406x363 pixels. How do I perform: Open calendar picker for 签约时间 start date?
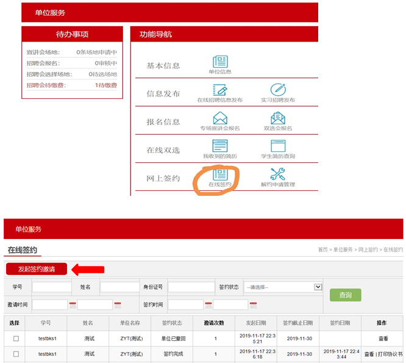tap(208, 305)
